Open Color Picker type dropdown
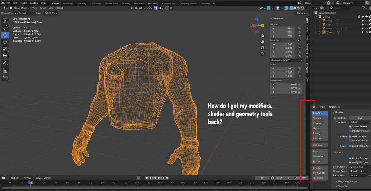Screen dimensions: 371x191 pyautogui.click(x=360, y=167)
